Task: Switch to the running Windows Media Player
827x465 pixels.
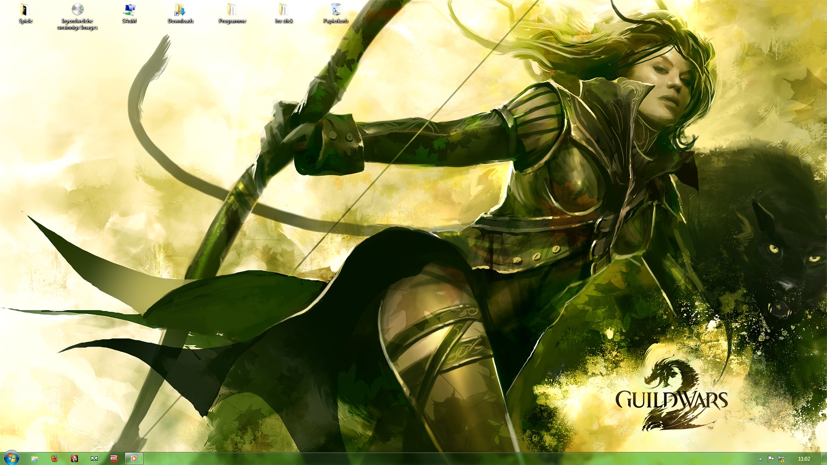Action: [x=134, y=459]
